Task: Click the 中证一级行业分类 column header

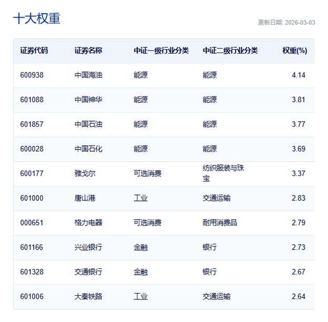Action: pos(161,51)
